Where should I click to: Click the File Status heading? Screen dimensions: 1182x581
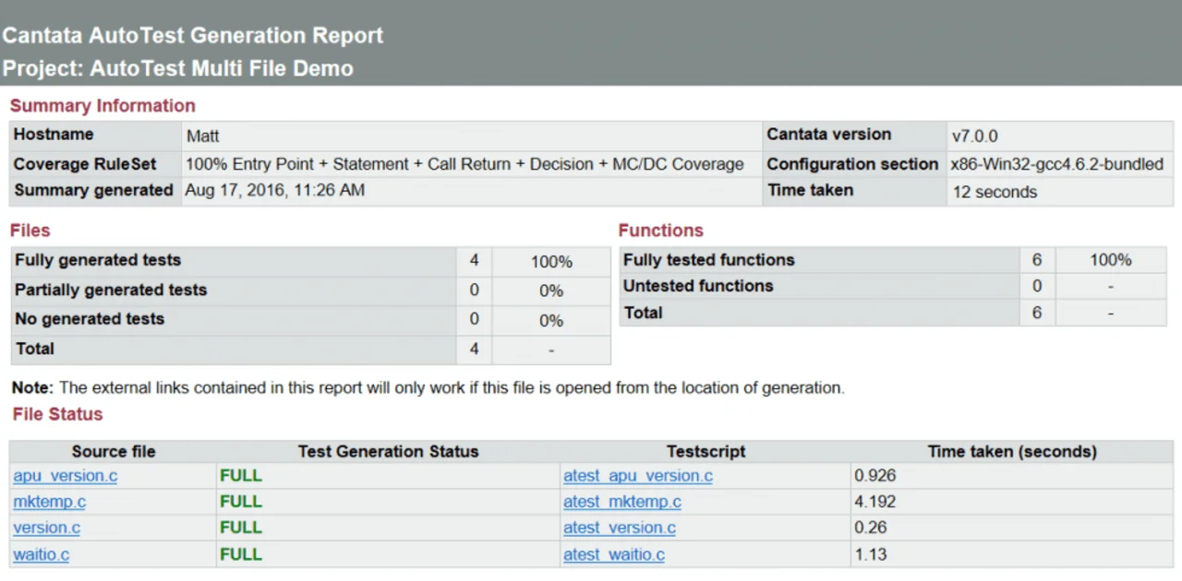tap(57, 414)
